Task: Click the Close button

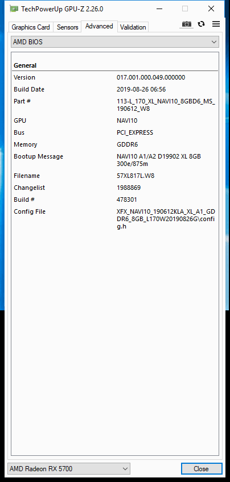Action: pyautogui.click(x=202, y=469)
